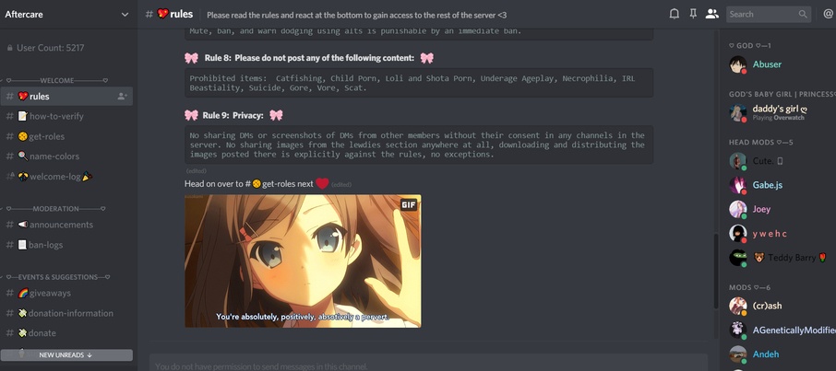The image size is (836, 371).
Task: Click Gabe.js avatar in Head Mods
Action: 738,185
